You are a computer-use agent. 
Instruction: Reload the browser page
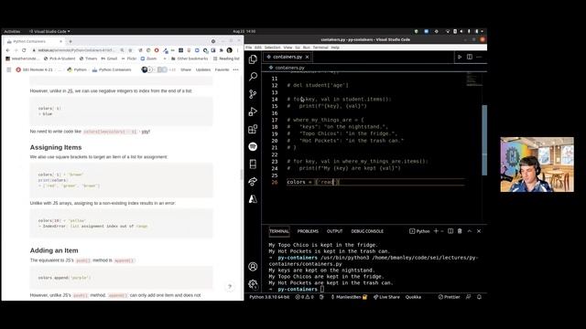pyautogui.click(x=24, y=50)
